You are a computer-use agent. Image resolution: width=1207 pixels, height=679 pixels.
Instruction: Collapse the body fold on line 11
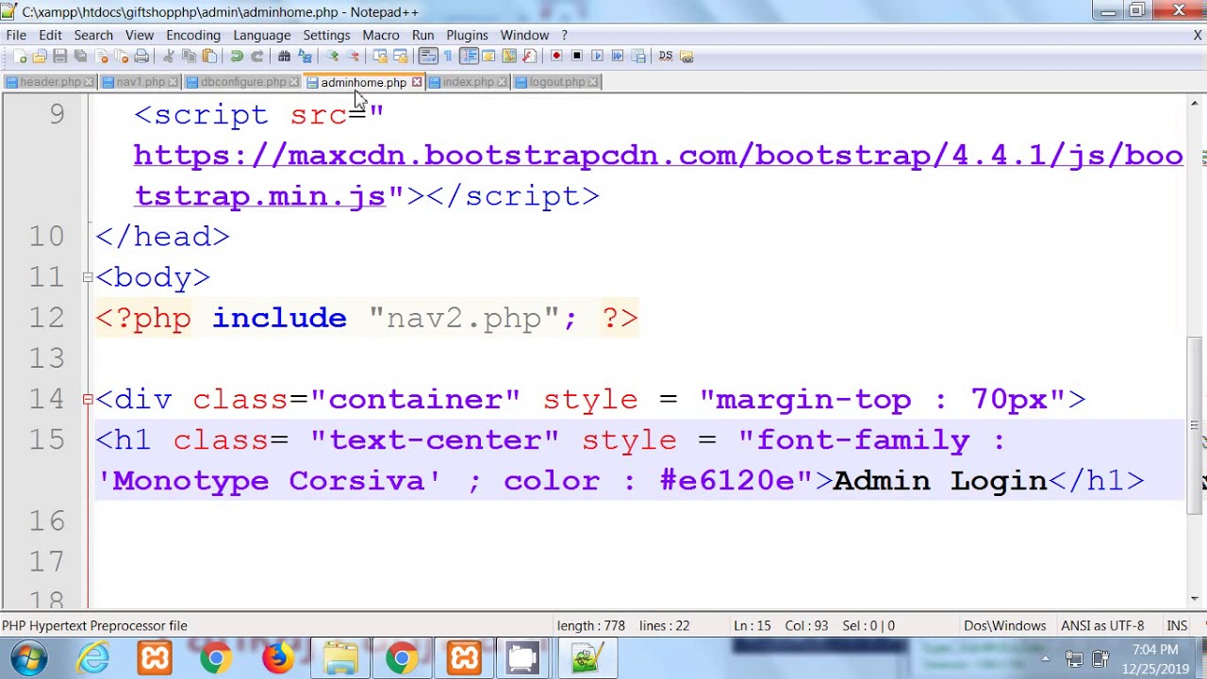[87, 277]
